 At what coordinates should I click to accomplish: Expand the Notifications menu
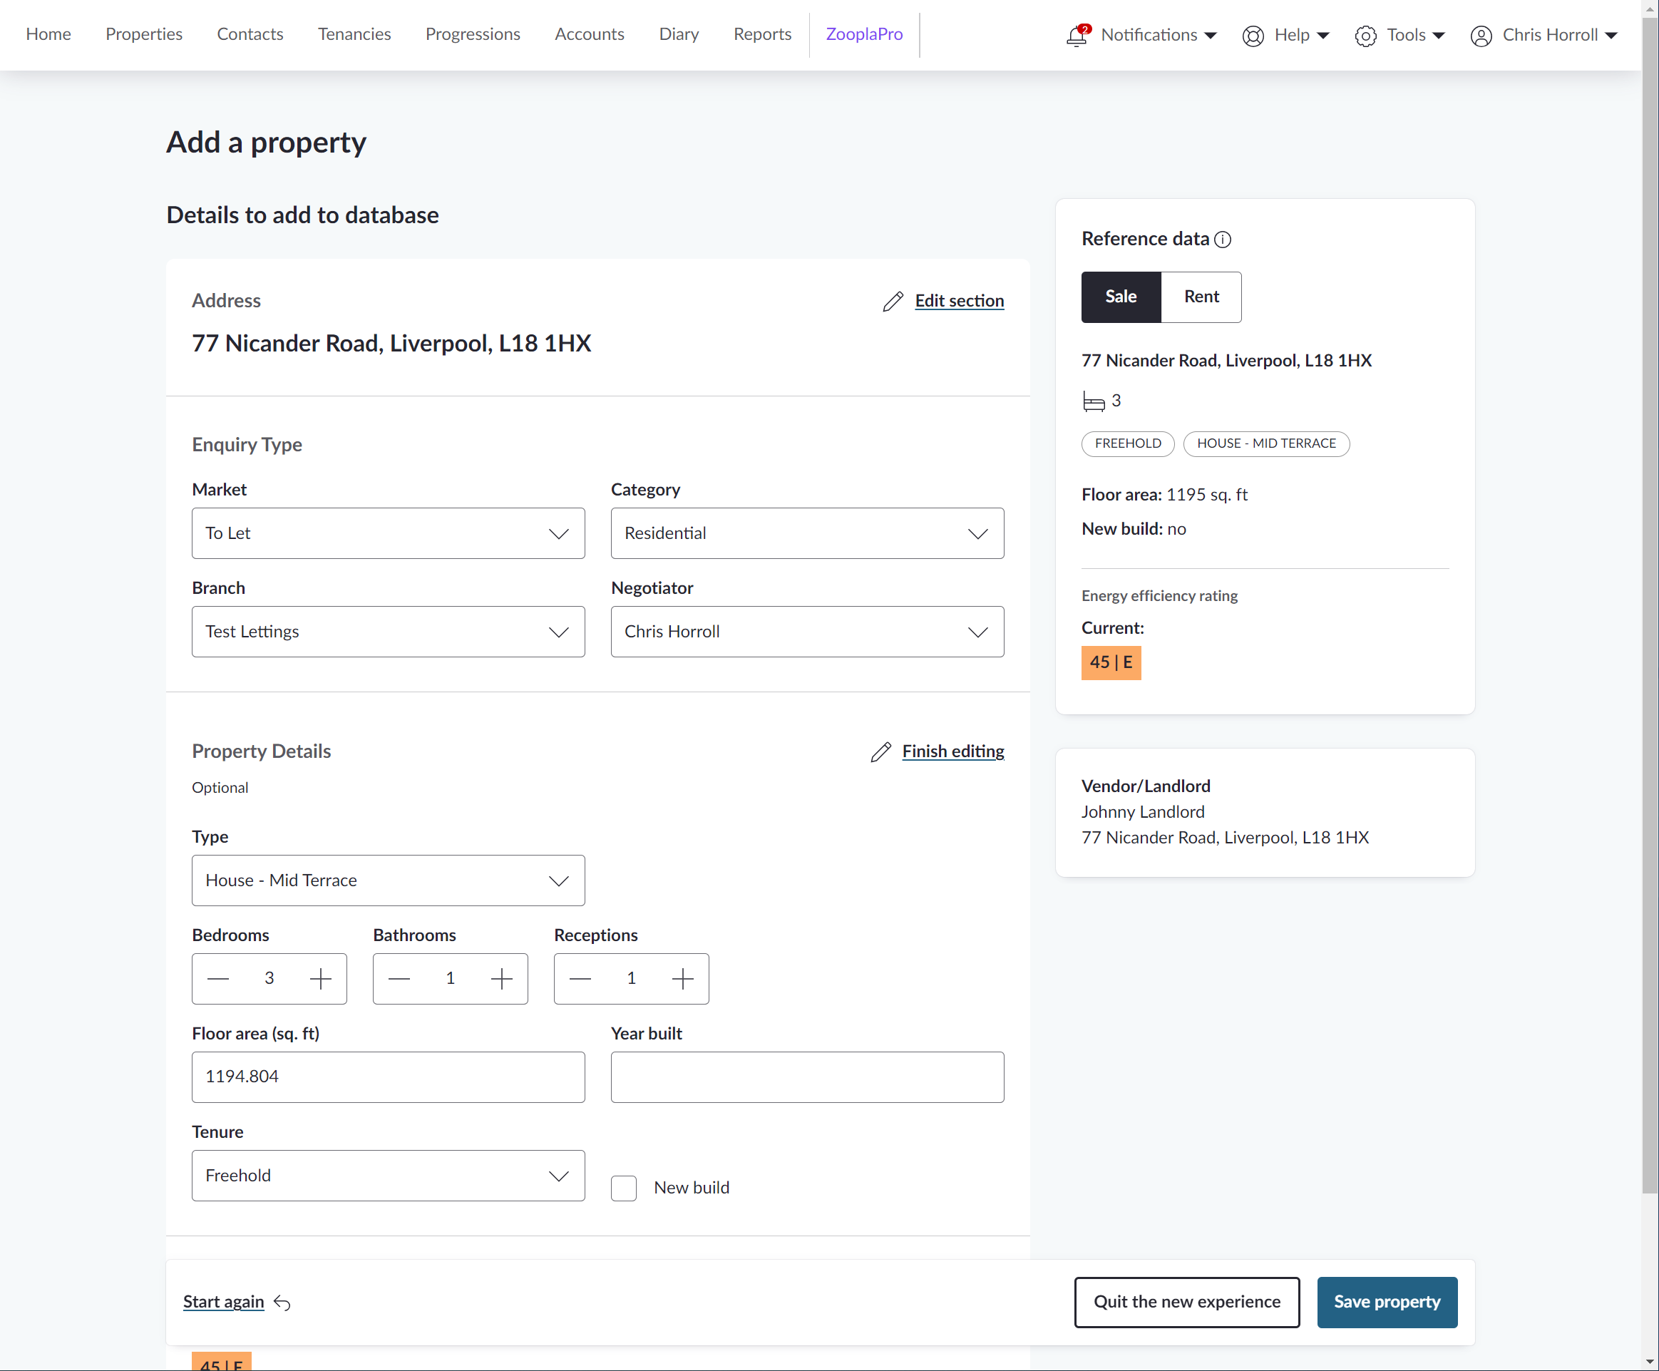1159,35
